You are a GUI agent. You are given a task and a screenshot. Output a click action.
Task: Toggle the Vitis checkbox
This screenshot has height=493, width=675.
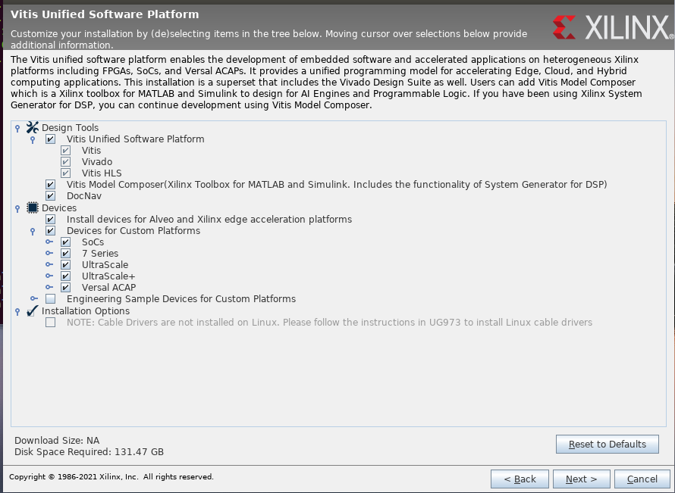[x=65, y=150]
